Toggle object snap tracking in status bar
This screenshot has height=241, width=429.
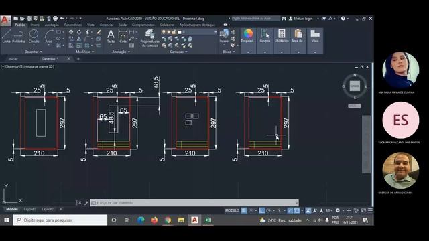[290, 210]
